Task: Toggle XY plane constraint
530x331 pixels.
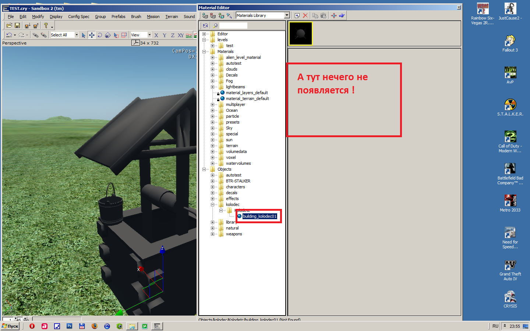Action: [180, 35]
